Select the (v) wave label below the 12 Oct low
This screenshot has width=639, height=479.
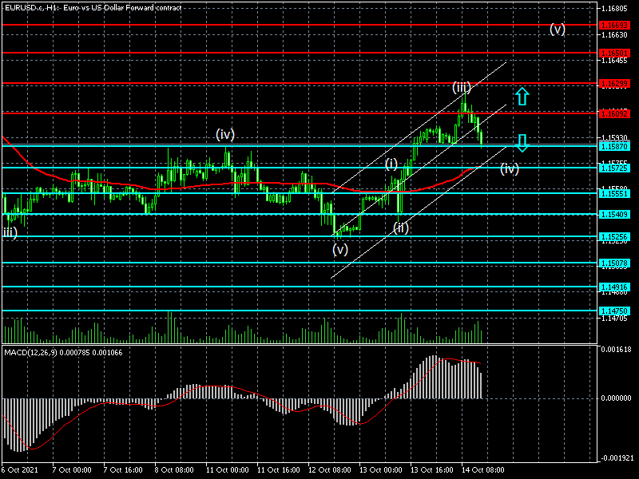coord(340,249)
